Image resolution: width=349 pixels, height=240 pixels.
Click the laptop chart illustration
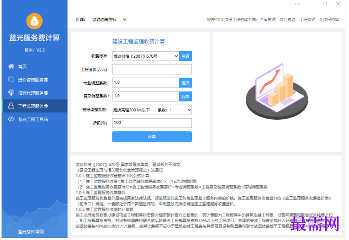tap(277, 91)
